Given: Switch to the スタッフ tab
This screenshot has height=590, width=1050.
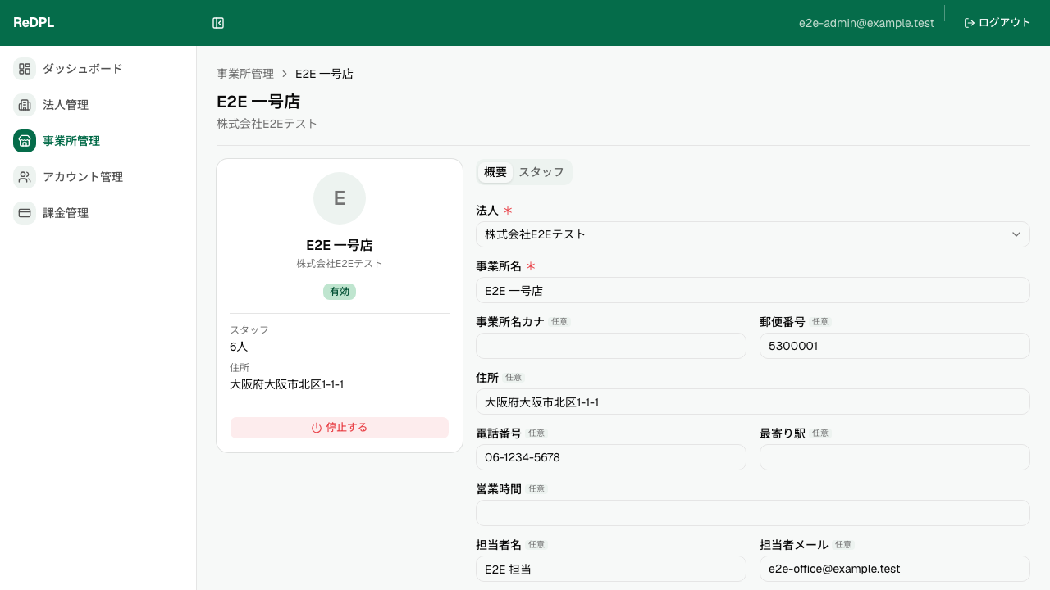Looking at the screenshot, I should point(541,172).
